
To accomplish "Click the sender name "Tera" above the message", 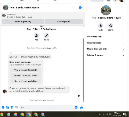I will [11, 53].
